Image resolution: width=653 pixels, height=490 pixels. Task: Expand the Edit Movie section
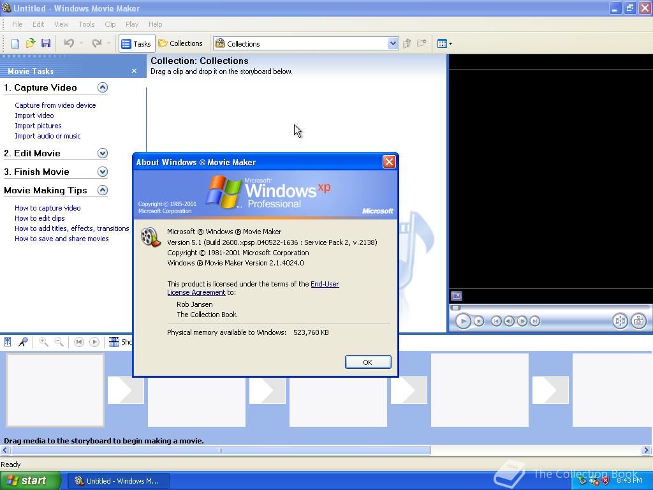click(x=103, y=153)
